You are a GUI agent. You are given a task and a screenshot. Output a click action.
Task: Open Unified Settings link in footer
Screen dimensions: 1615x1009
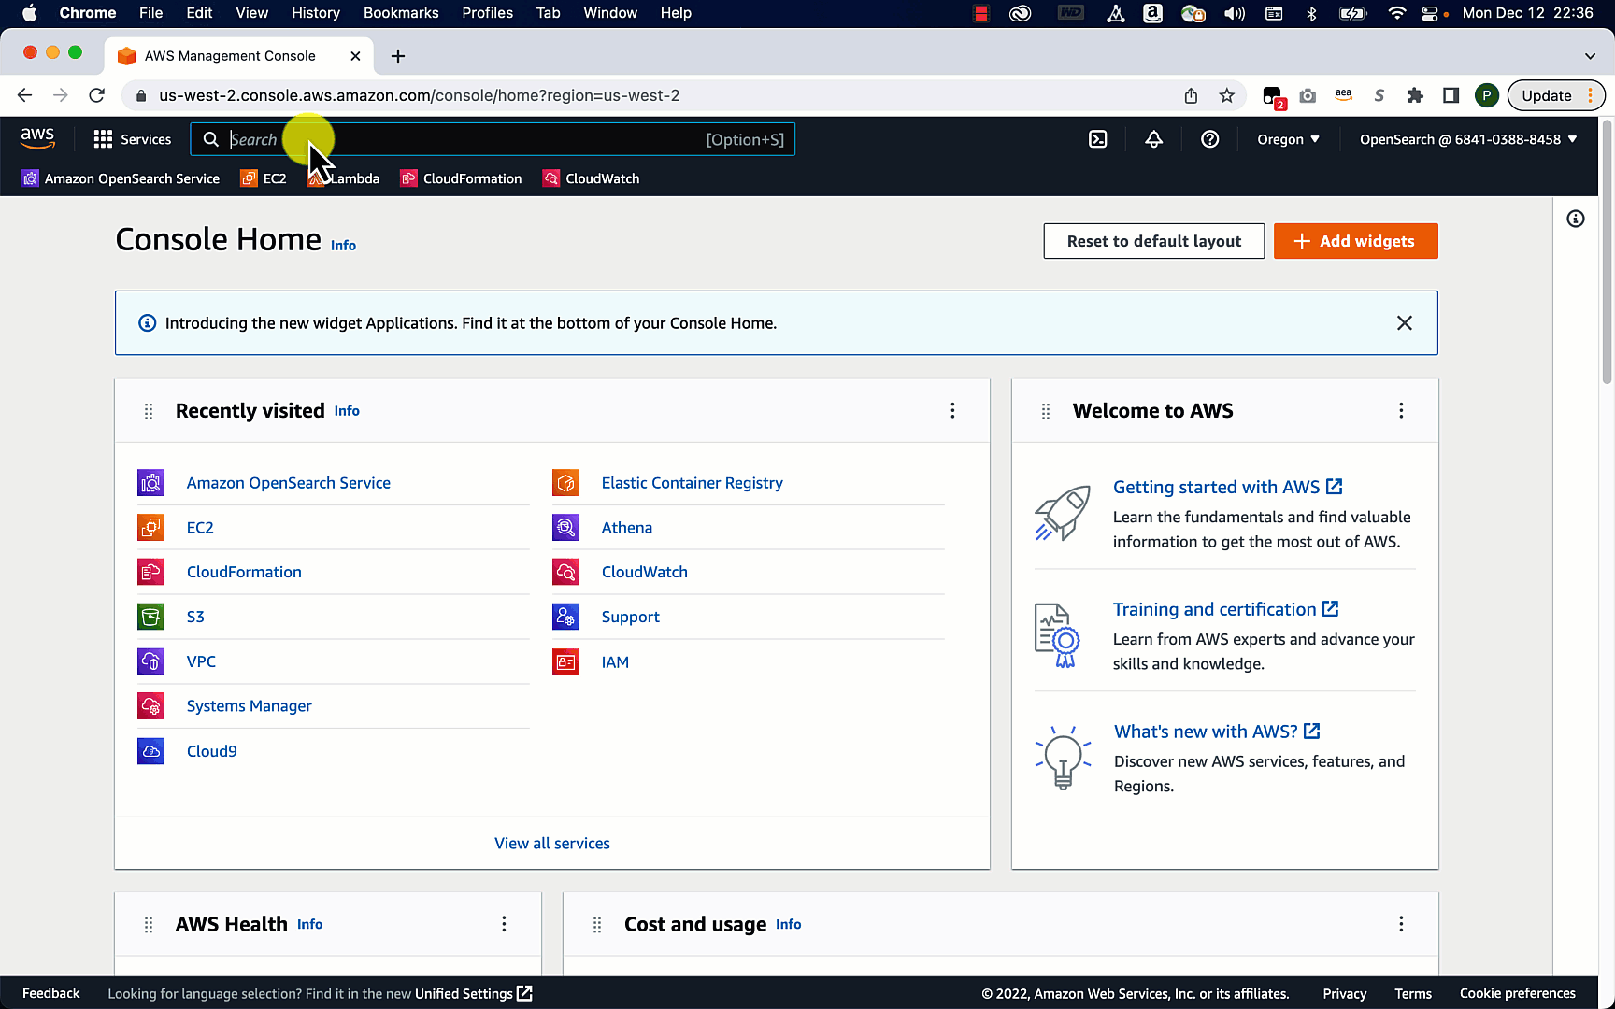(x=474, y=993)
